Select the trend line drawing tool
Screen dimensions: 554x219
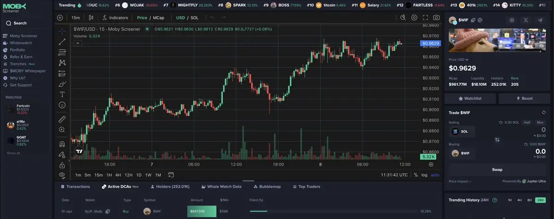click(62, 41)
